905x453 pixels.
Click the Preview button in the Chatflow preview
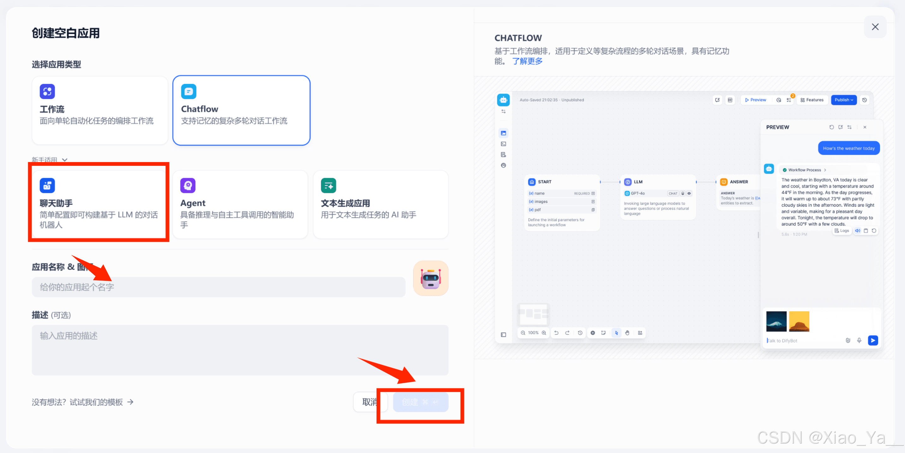755,100
